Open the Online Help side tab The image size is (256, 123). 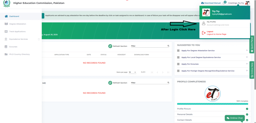point(252,70)
